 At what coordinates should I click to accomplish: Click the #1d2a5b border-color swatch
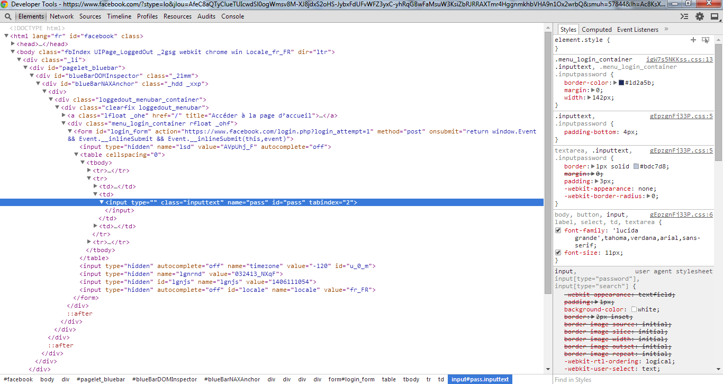coord(621,83)
